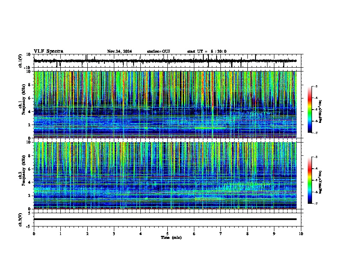This screenshot has height=262, width=339.
Task: Click the "VLF Spectra" plot title
Action: point(48,51)
